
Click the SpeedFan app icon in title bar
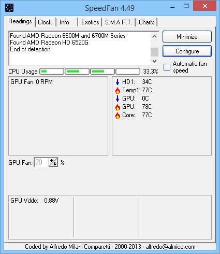[x=9, y=8]
